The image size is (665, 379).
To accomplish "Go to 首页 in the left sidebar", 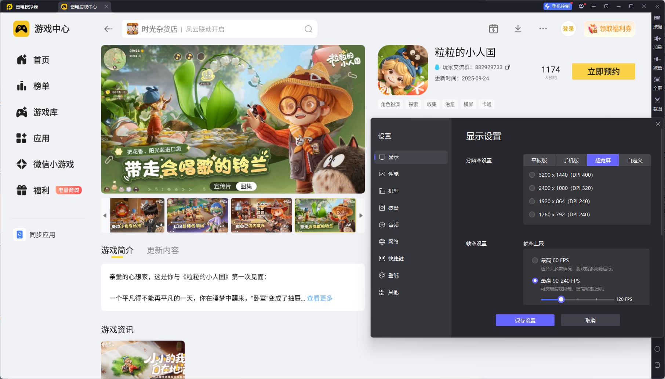I will click(x=33, y=60).
